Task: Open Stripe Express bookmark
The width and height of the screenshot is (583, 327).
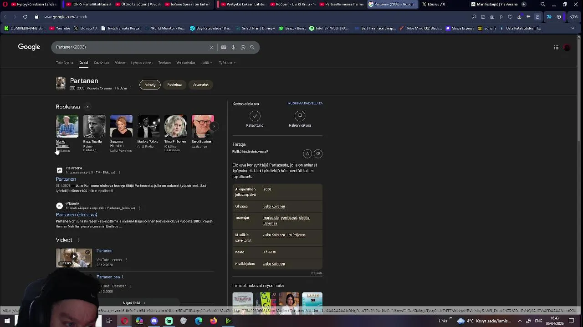Action: [x=460, y=28]
